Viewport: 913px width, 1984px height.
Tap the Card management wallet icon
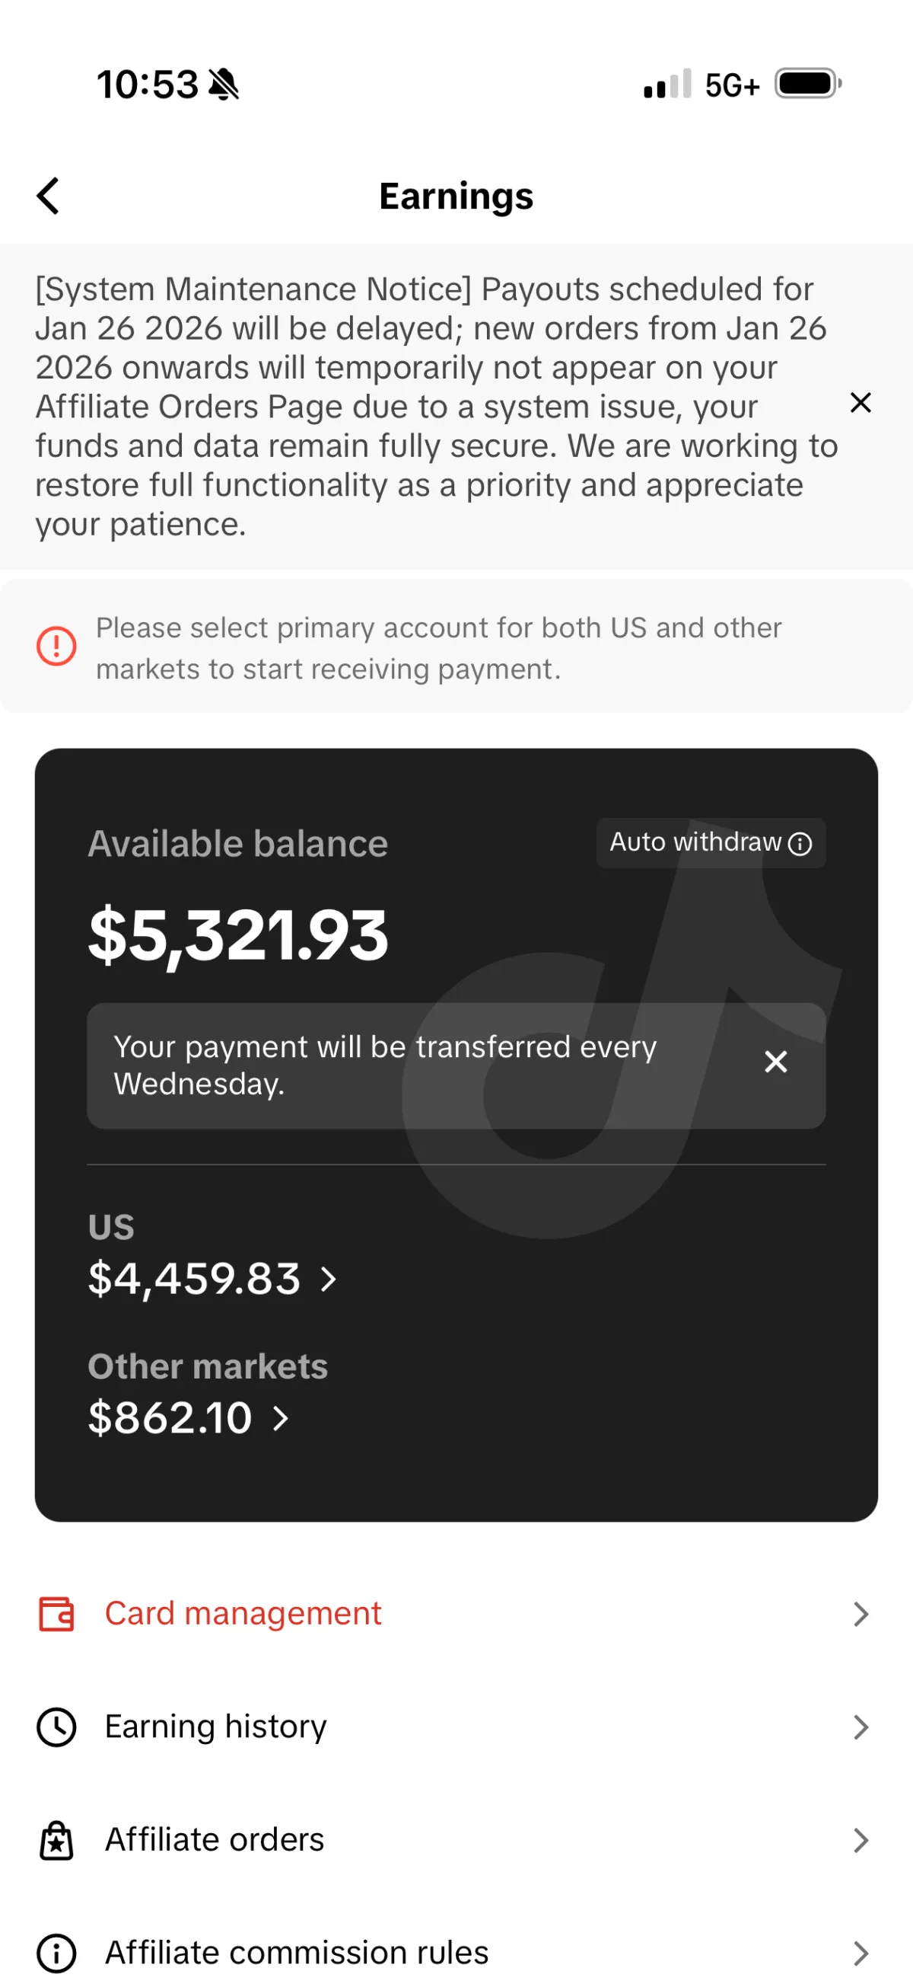point(56,1614)
